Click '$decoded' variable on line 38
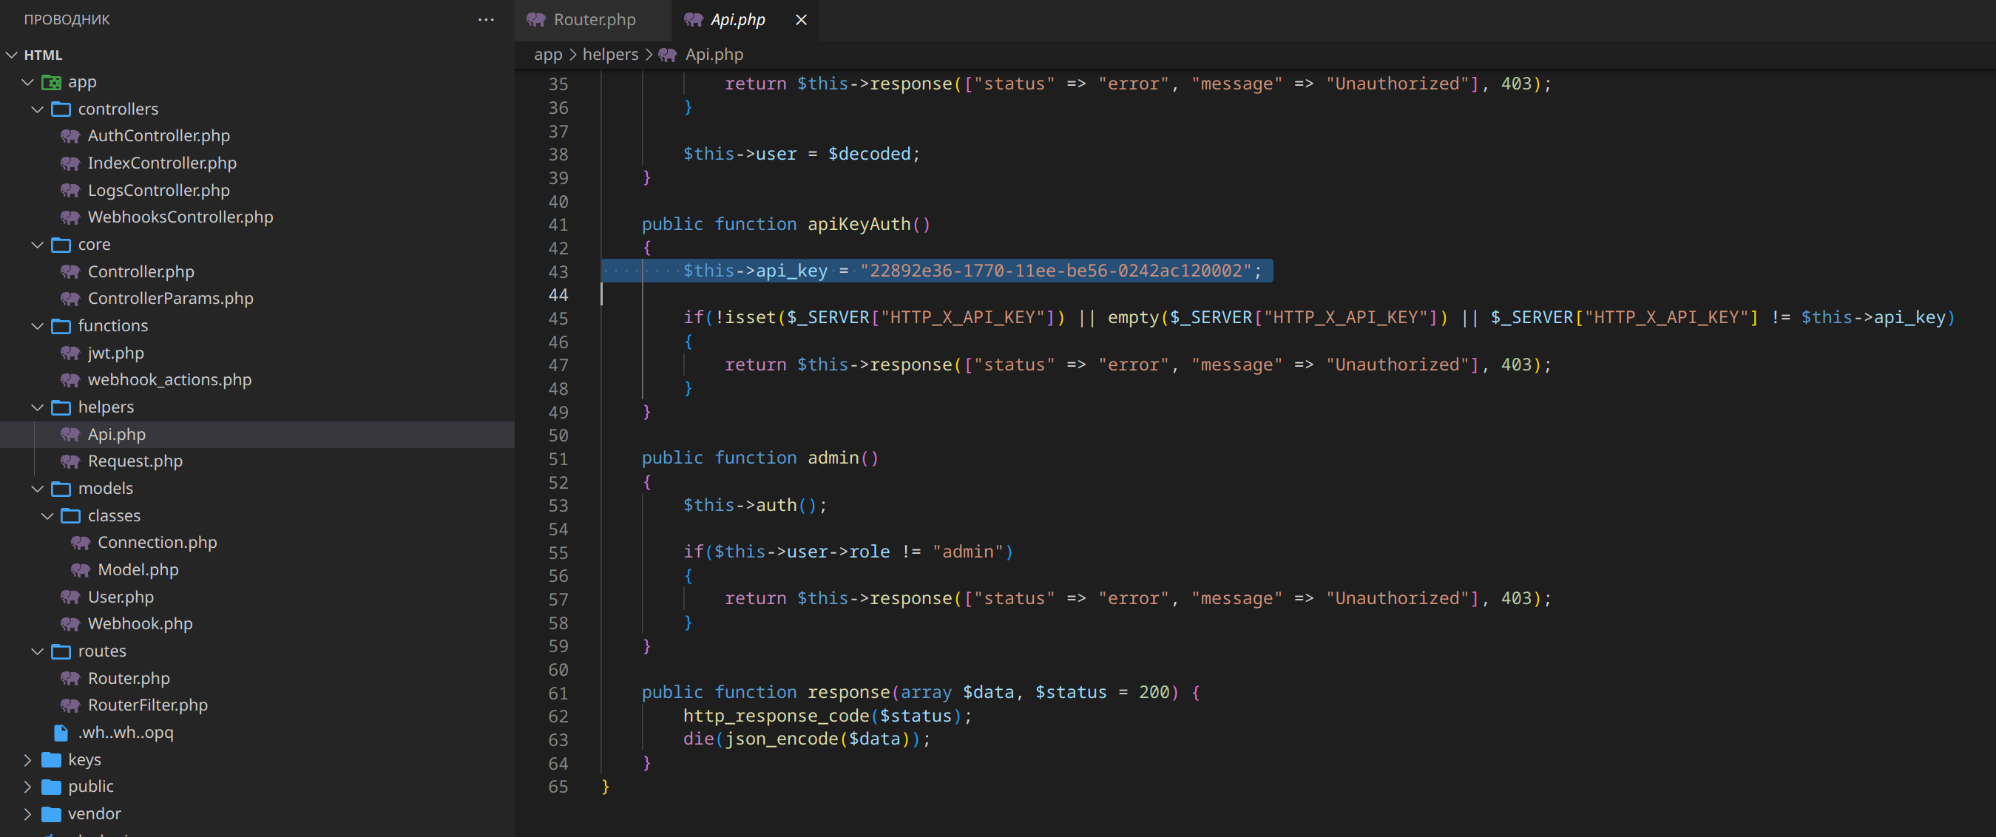 coord(870,154)
